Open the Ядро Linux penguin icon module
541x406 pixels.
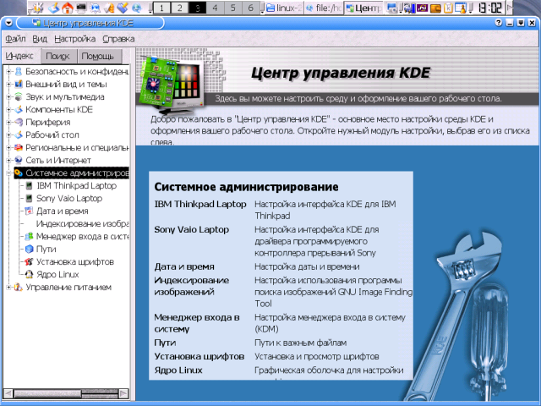click(29, 274)
